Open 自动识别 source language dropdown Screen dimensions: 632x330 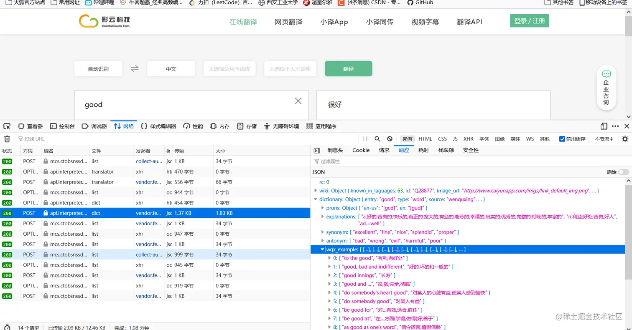[x=98, y=69]
